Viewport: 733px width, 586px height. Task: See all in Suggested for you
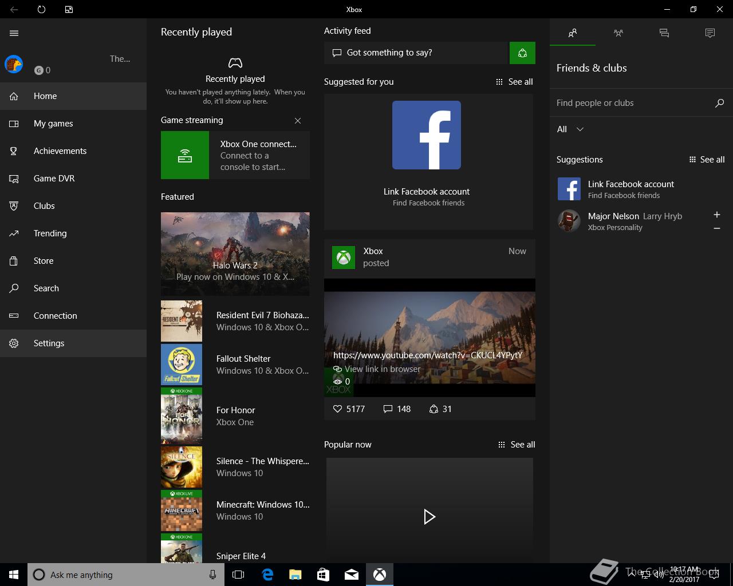tap(514, 82)
